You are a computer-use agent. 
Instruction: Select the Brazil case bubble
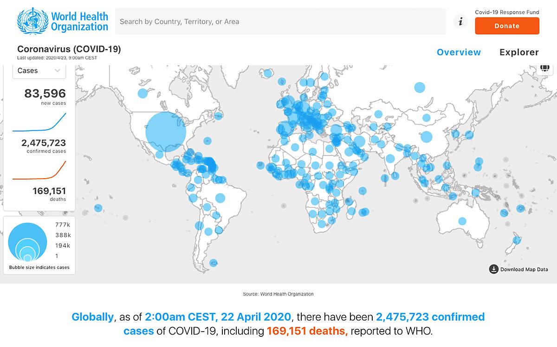[x=220, y=198]
